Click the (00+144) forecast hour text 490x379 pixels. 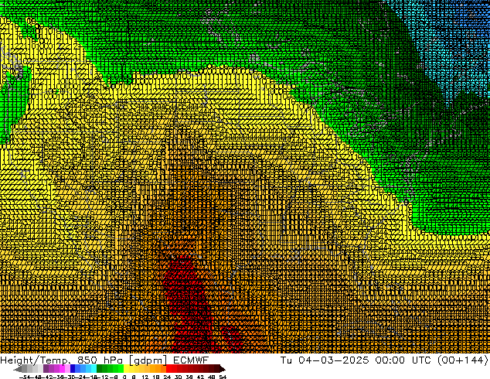click(x=462, y=360)
